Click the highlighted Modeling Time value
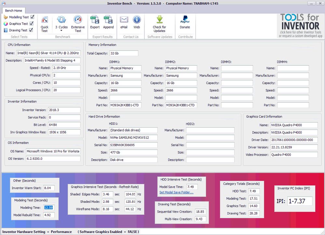 49,208
